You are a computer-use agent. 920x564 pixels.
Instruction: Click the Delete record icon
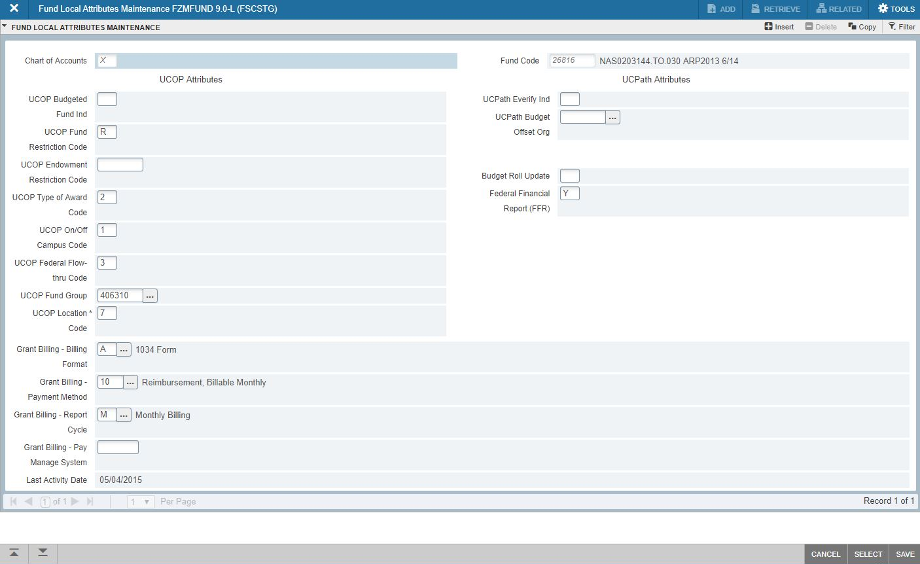click(x=821, y=26)
